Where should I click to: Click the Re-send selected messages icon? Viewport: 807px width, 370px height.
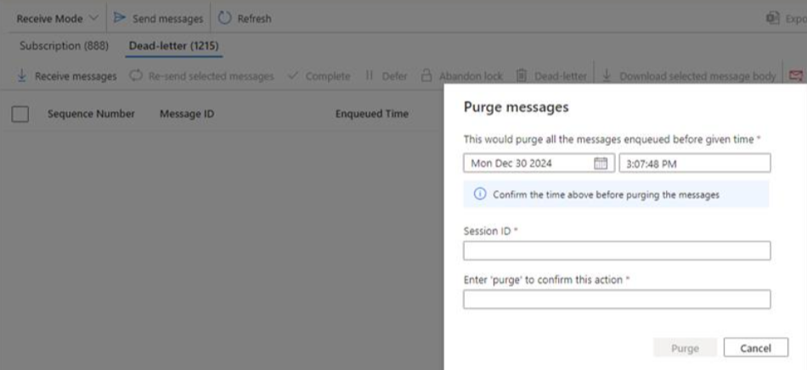tap(136, 76)
